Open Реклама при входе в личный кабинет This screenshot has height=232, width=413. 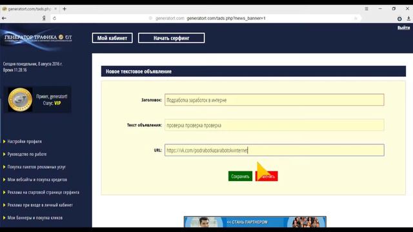click(40, 205)
